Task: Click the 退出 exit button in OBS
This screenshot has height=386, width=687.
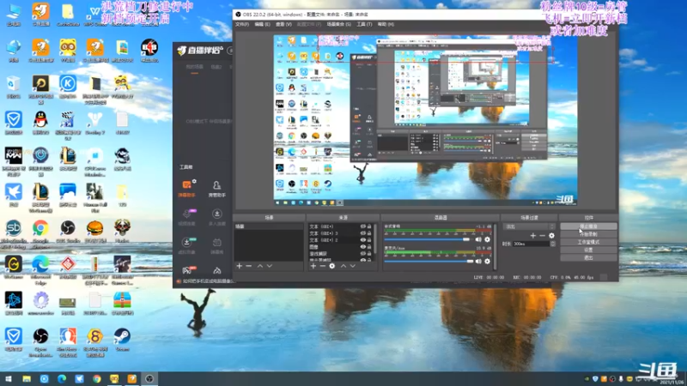Action: pyautogui.click(x=588, y=258)
